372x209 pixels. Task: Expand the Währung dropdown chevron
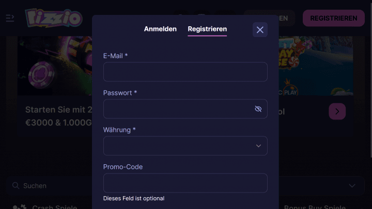coord(258,146)
